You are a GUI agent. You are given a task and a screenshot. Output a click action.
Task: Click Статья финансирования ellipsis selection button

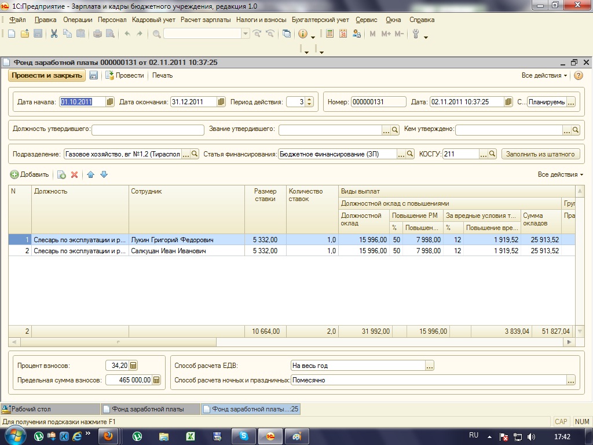[x=401, y=154]
